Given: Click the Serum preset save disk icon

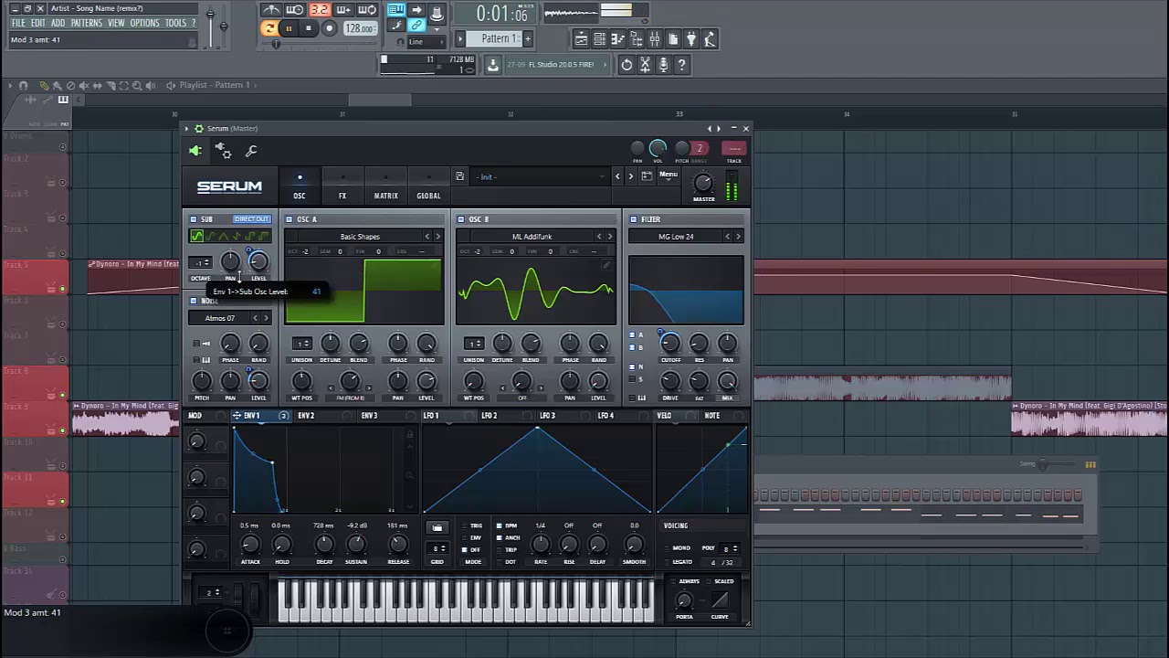Looking at the screenshot, I should pos(459,176).
